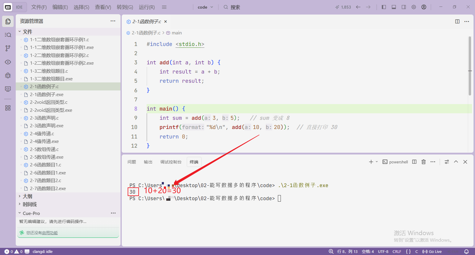Close the bottom terminal panel
This screenshot has width=475, height=255.
[x=465, y=162]
